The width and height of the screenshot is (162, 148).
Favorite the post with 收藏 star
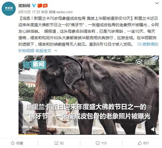[17, 143]
